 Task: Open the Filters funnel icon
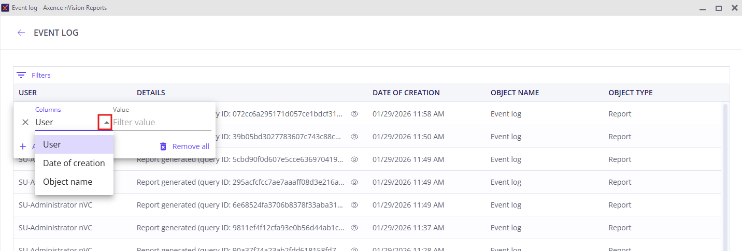pos(21,75)
